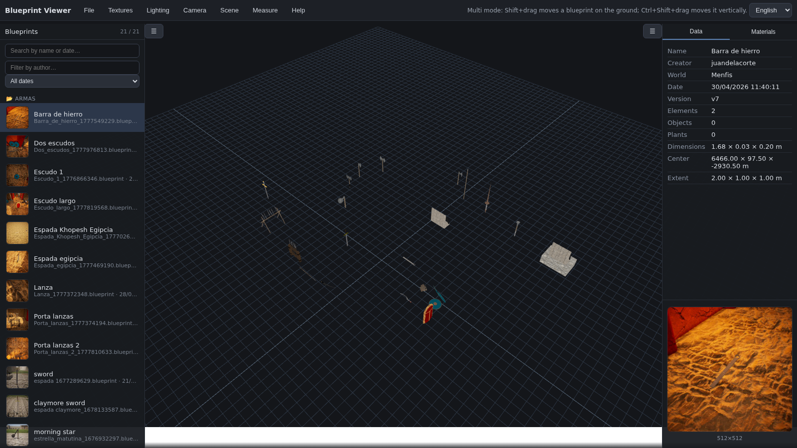
Task: Click the Porta lanzas thumbnail icon
Action: (x=17, y=320)
